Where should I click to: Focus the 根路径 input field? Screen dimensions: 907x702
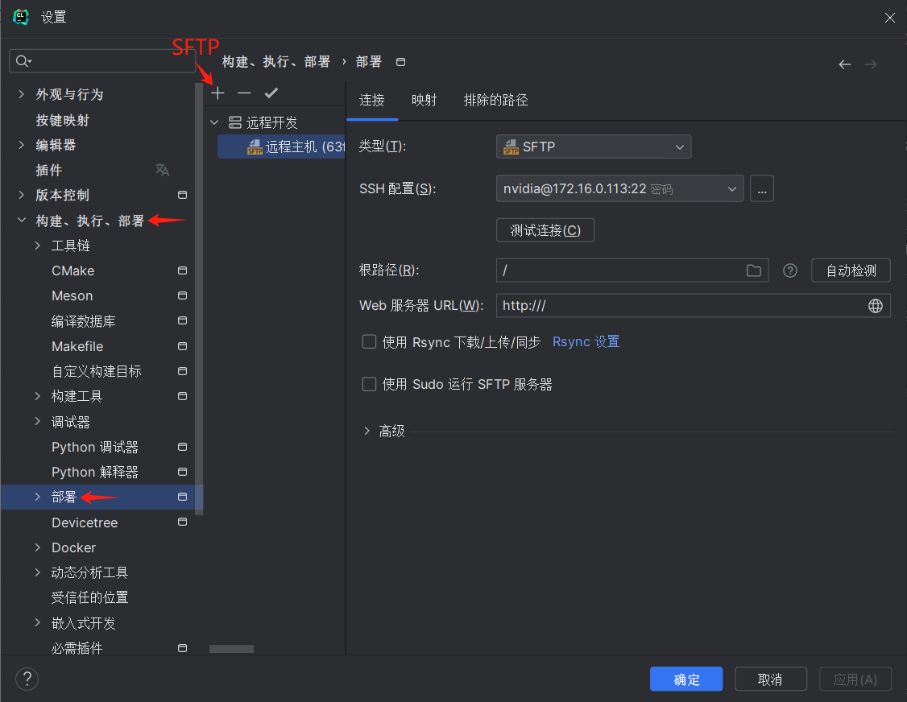pos(632,270)
